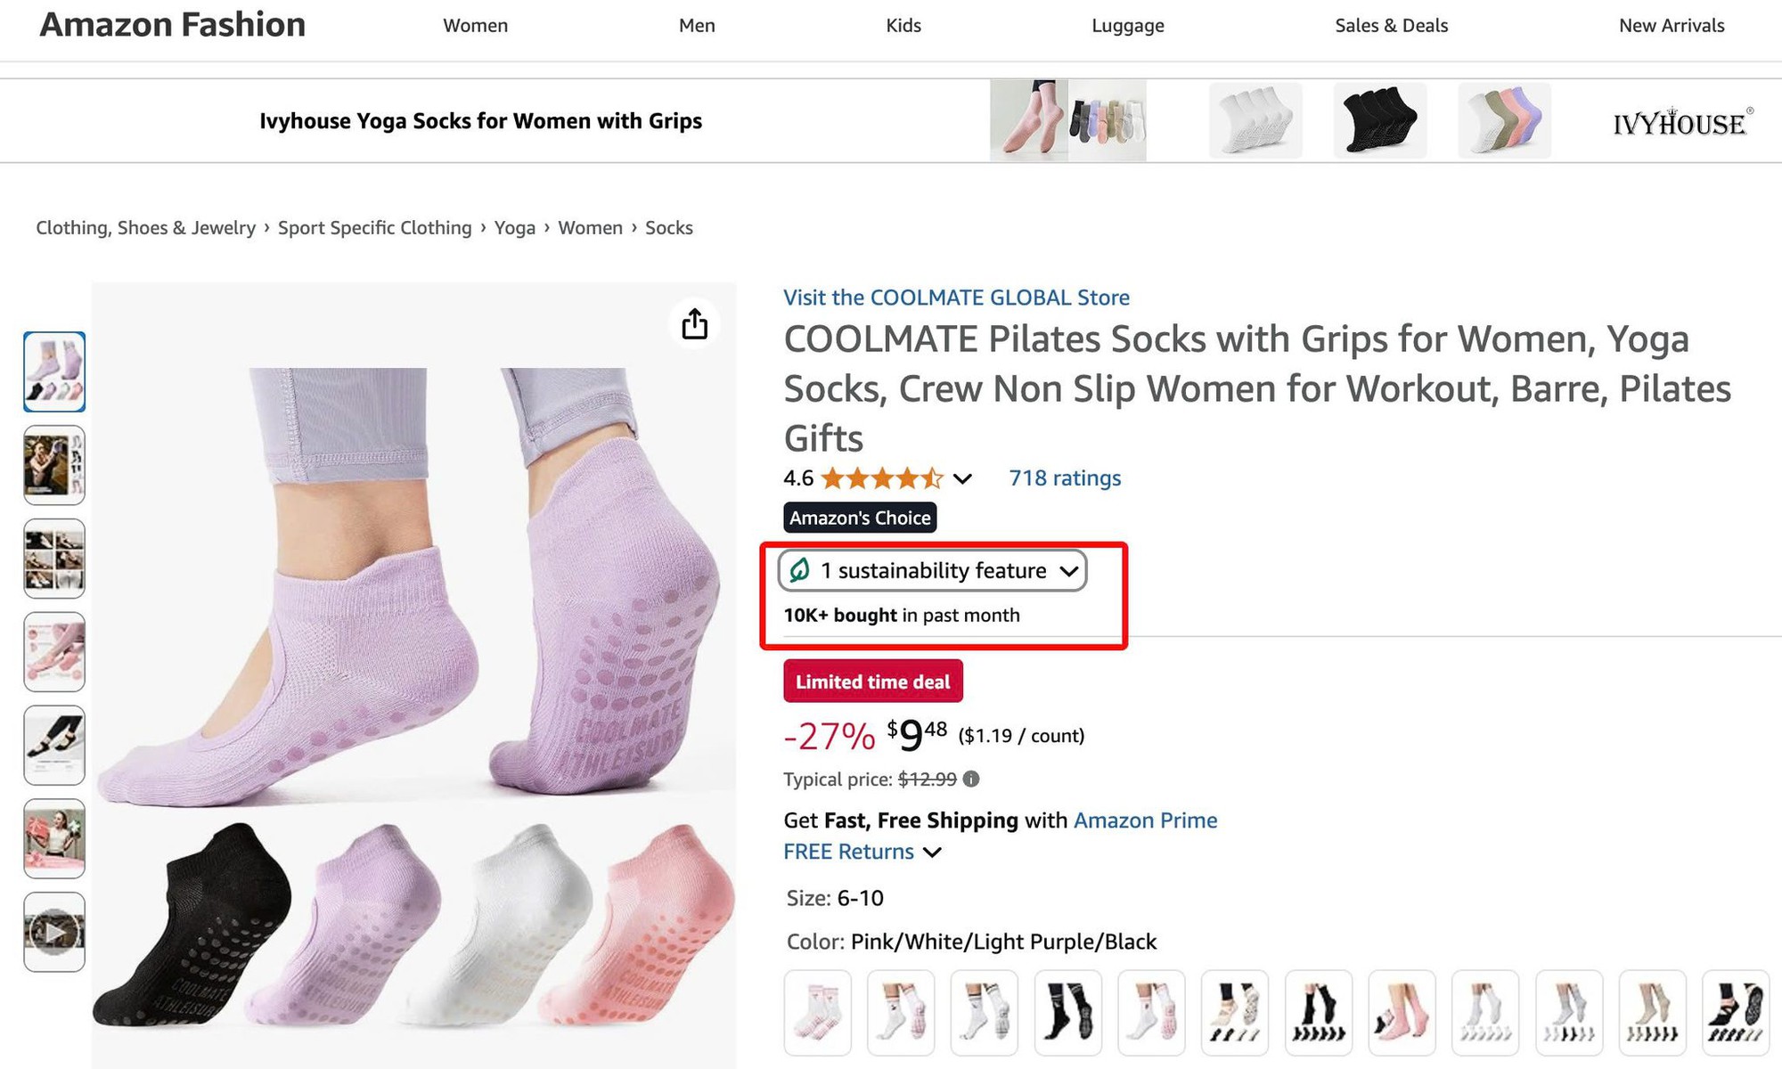Click the Amazon Prime link
The image size is (1782, 1069).
pos(1147,820)
